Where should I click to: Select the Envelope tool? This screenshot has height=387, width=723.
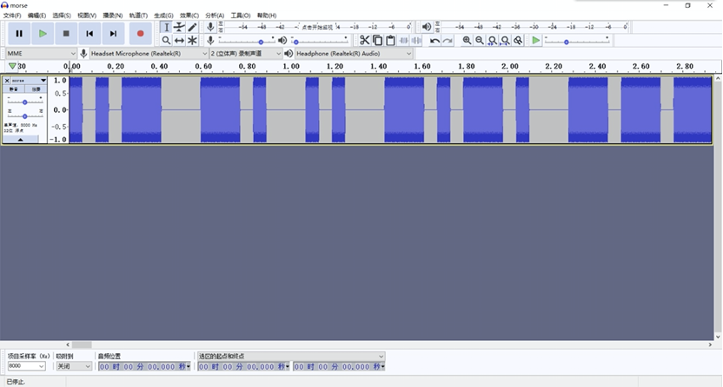(x=179, y=28)
